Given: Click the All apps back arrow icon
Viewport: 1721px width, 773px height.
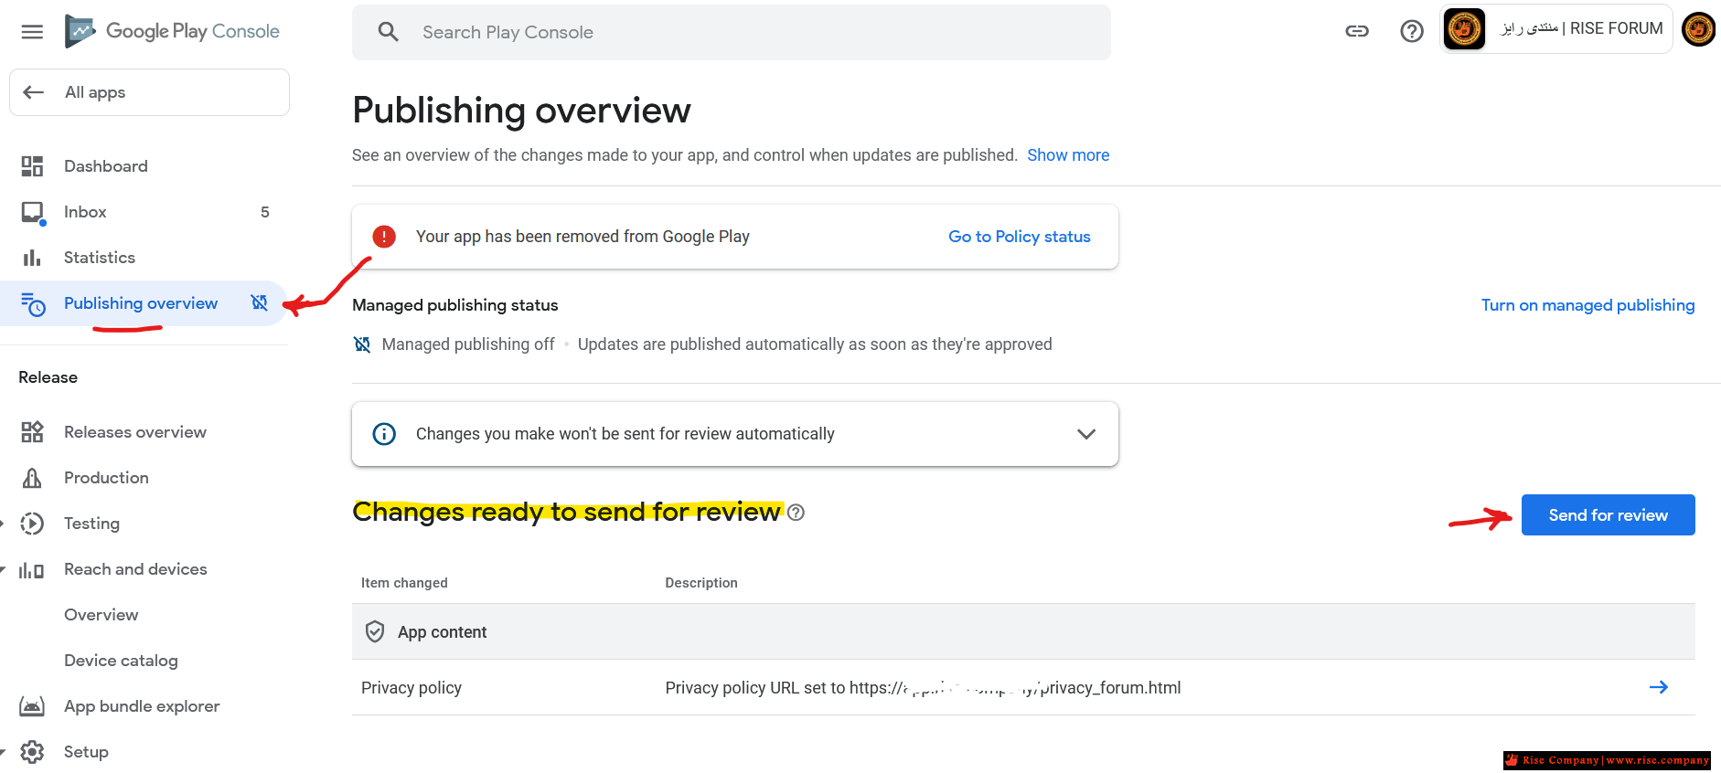Looking at the screenshot, I should pos(34,92).
